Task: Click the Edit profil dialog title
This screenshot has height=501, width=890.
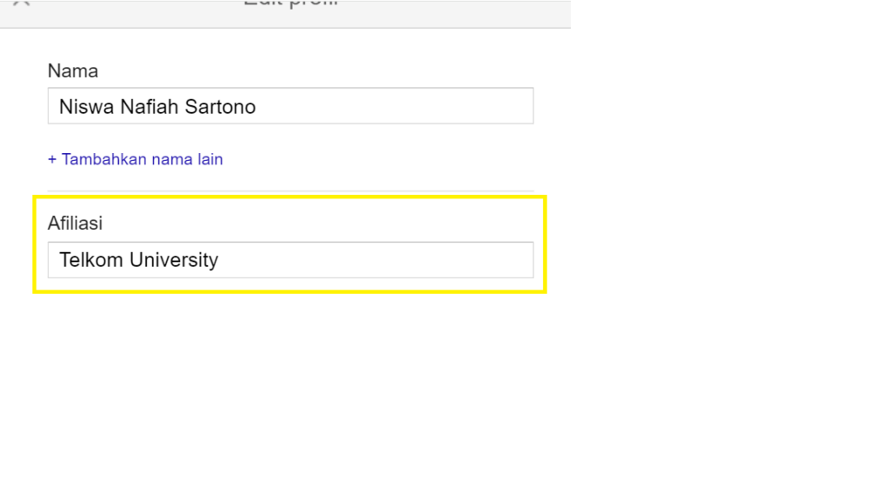Action: (x=289, y=3)
